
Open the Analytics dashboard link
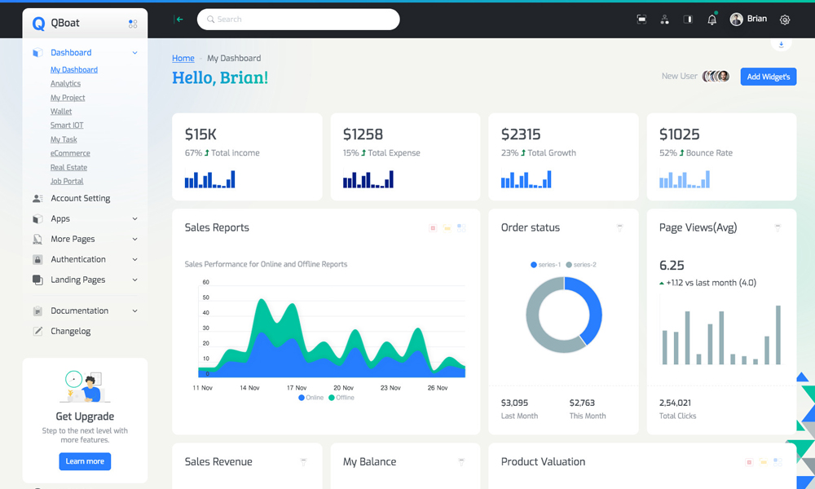65,83
